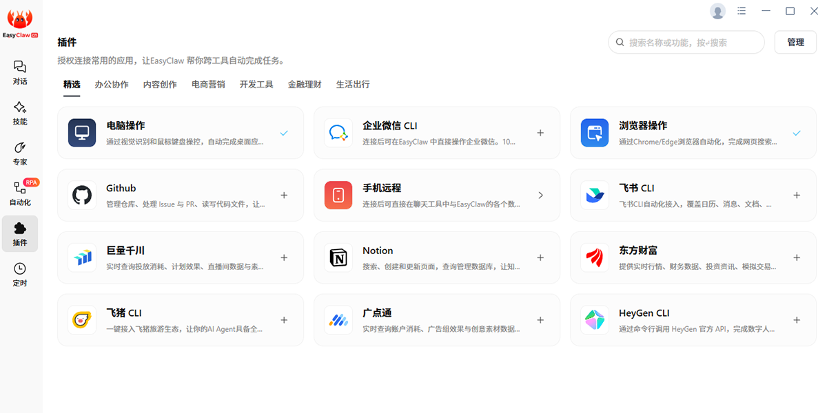Click the 企业微信 CLI chat icon
The width and height of the screenshot is (827, 413).
(338, 133)
